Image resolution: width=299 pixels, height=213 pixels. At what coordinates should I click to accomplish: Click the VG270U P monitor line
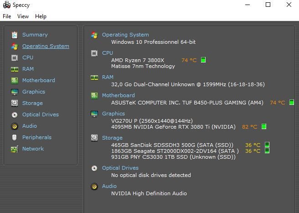coord(152,121)
